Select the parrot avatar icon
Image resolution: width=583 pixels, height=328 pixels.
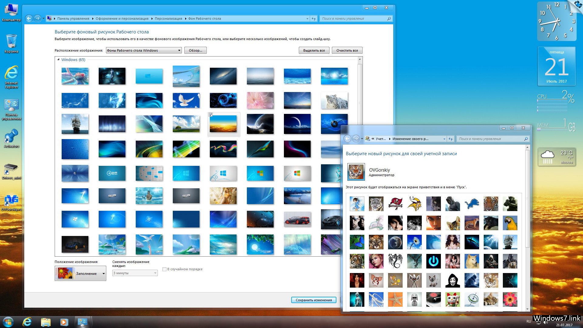click(x=509, y=223)
